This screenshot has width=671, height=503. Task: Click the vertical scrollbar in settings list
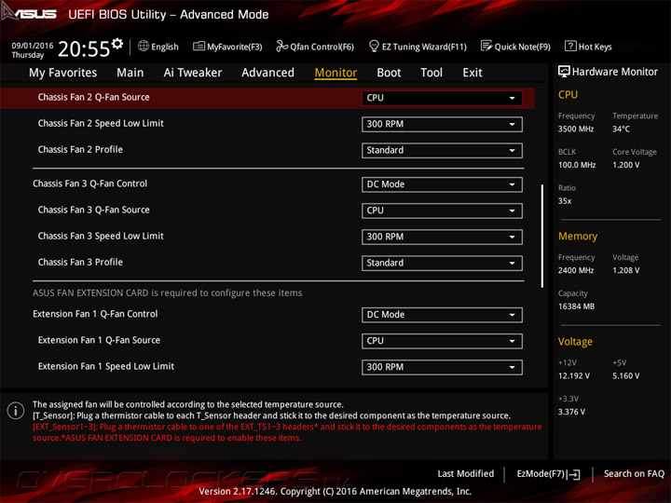coord(542,236)
